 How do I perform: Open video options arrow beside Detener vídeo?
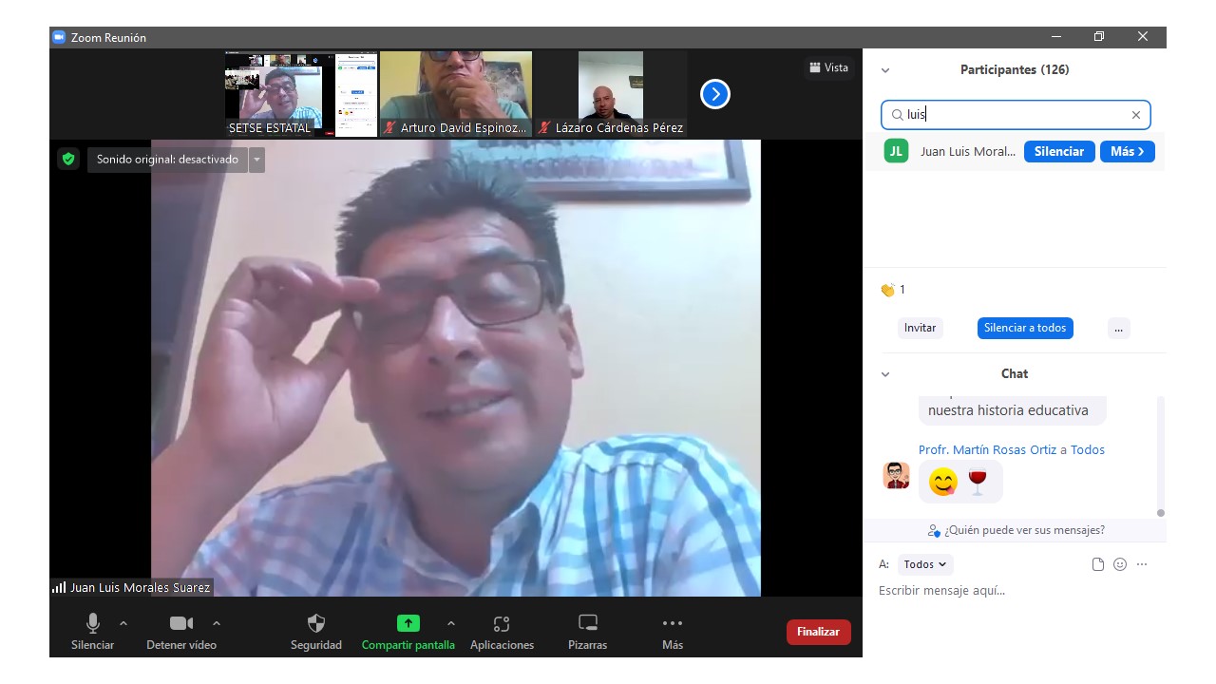tap(217, 623)
